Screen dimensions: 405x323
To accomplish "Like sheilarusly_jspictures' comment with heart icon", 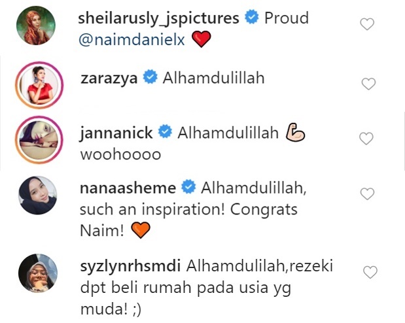I will coord(367,24).
